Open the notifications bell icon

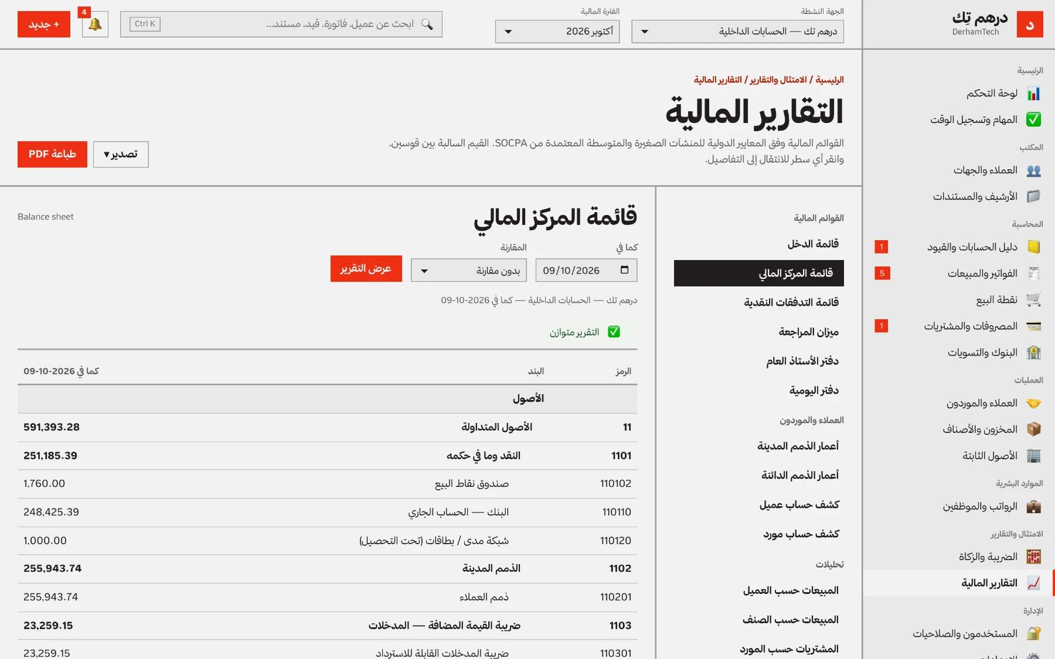point(95,25)
